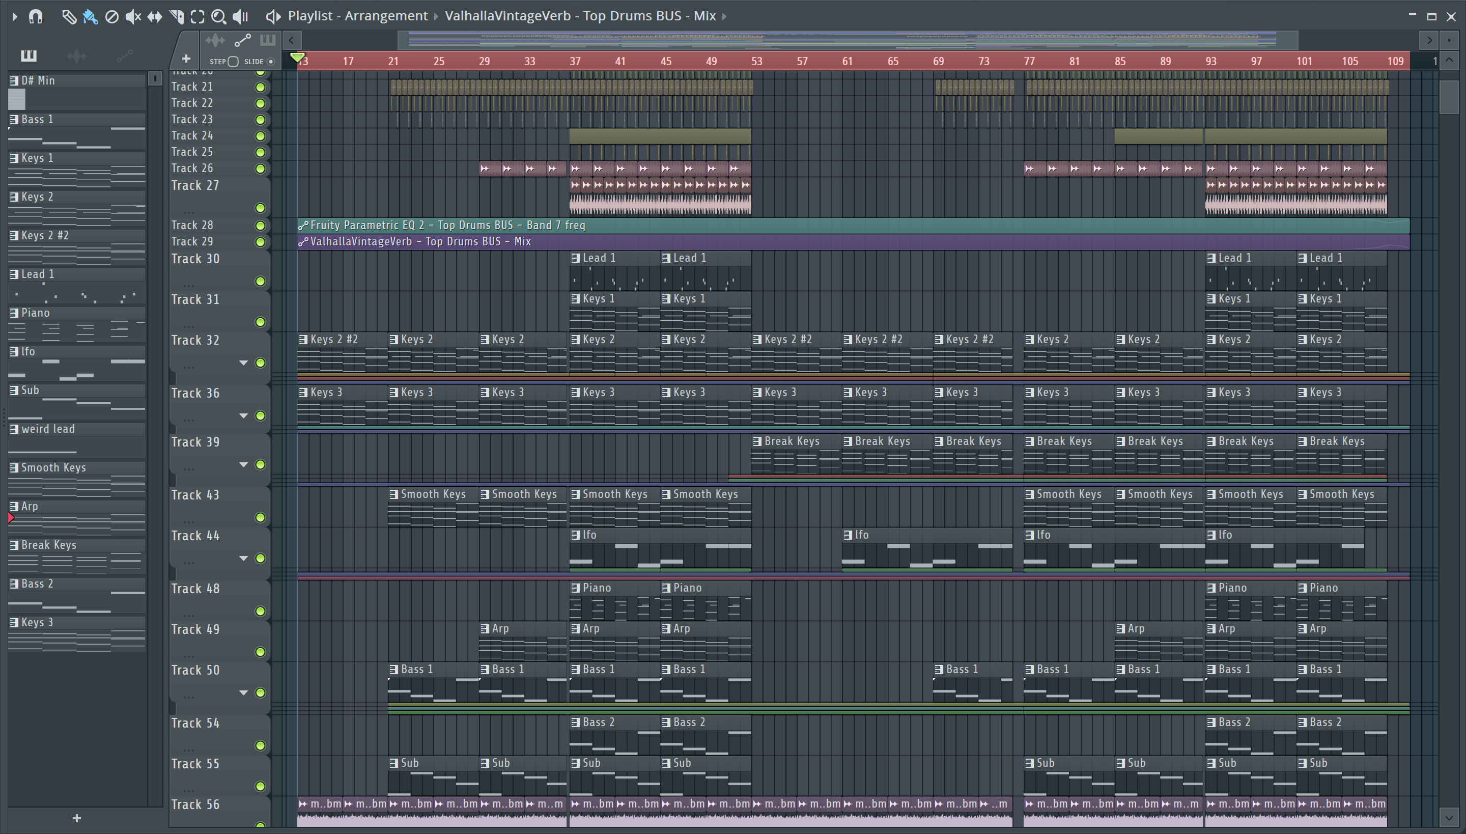Viewport: 1466px width, 834px height.
Task: Click the Track 56 name header
Action: pos(195,805)
